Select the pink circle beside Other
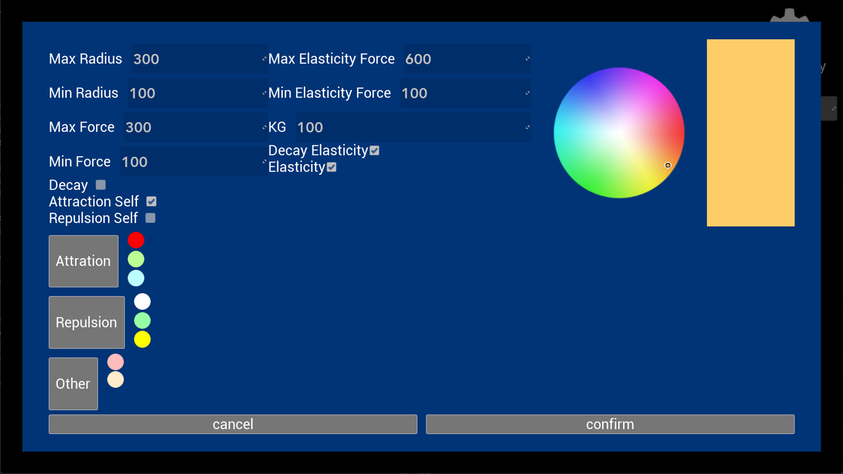The height and width of the screenshot is (474, 843). coord(115,362)
